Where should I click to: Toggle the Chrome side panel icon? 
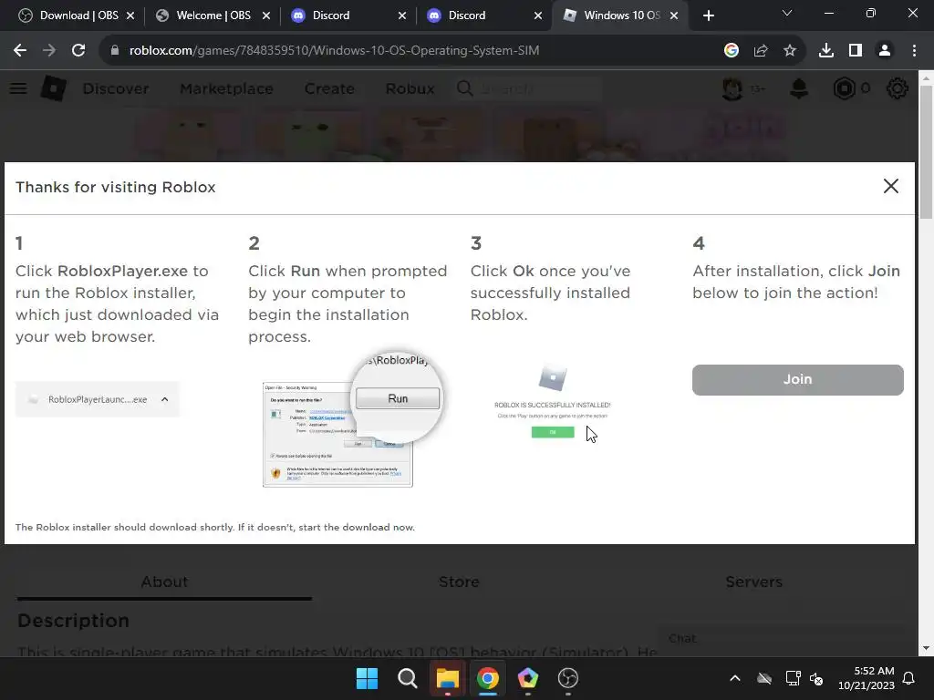point(856,51)
